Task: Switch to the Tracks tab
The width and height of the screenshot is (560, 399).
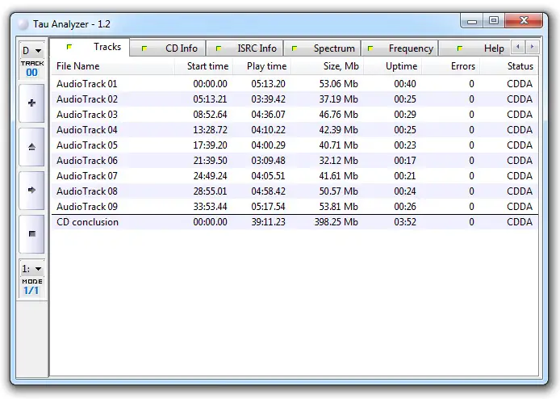Action: (90, 47)
